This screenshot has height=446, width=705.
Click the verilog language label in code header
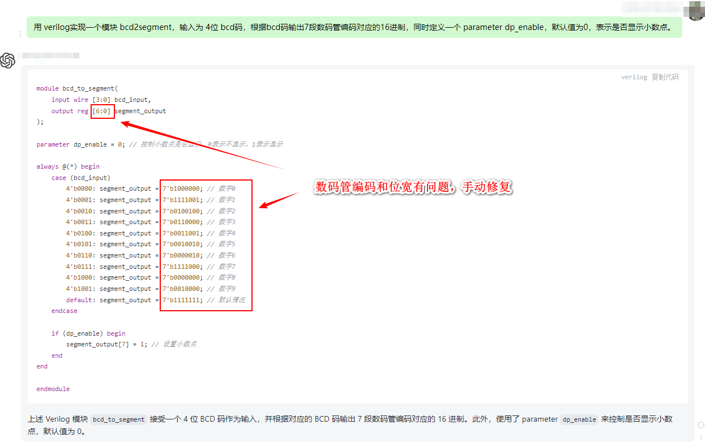(x=634, y=77)
